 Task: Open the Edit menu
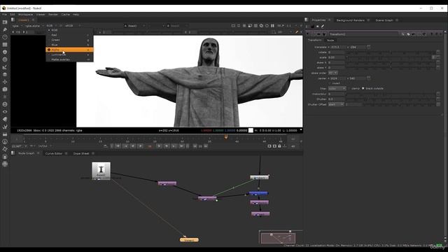point(13,14)
